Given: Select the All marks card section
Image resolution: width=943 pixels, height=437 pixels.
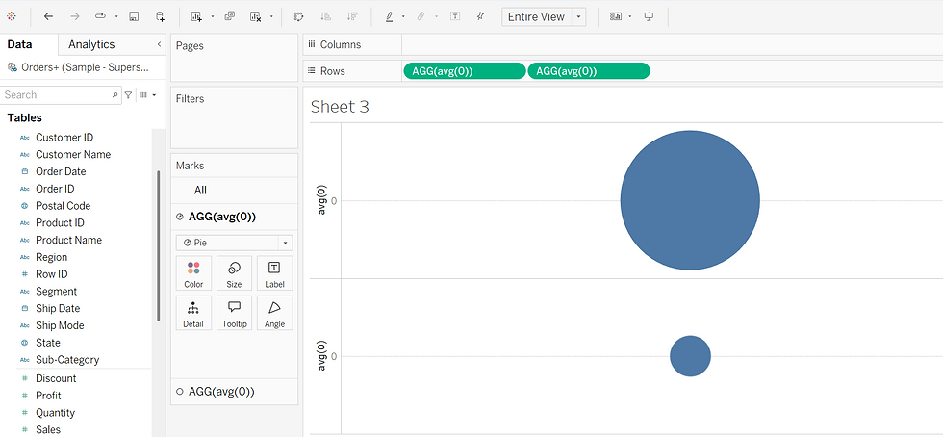Looking at the screenshot, I should tap(235, 191).
